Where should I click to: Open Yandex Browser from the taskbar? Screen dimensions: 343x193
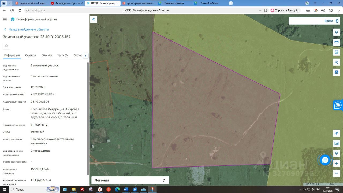(100, 190)
